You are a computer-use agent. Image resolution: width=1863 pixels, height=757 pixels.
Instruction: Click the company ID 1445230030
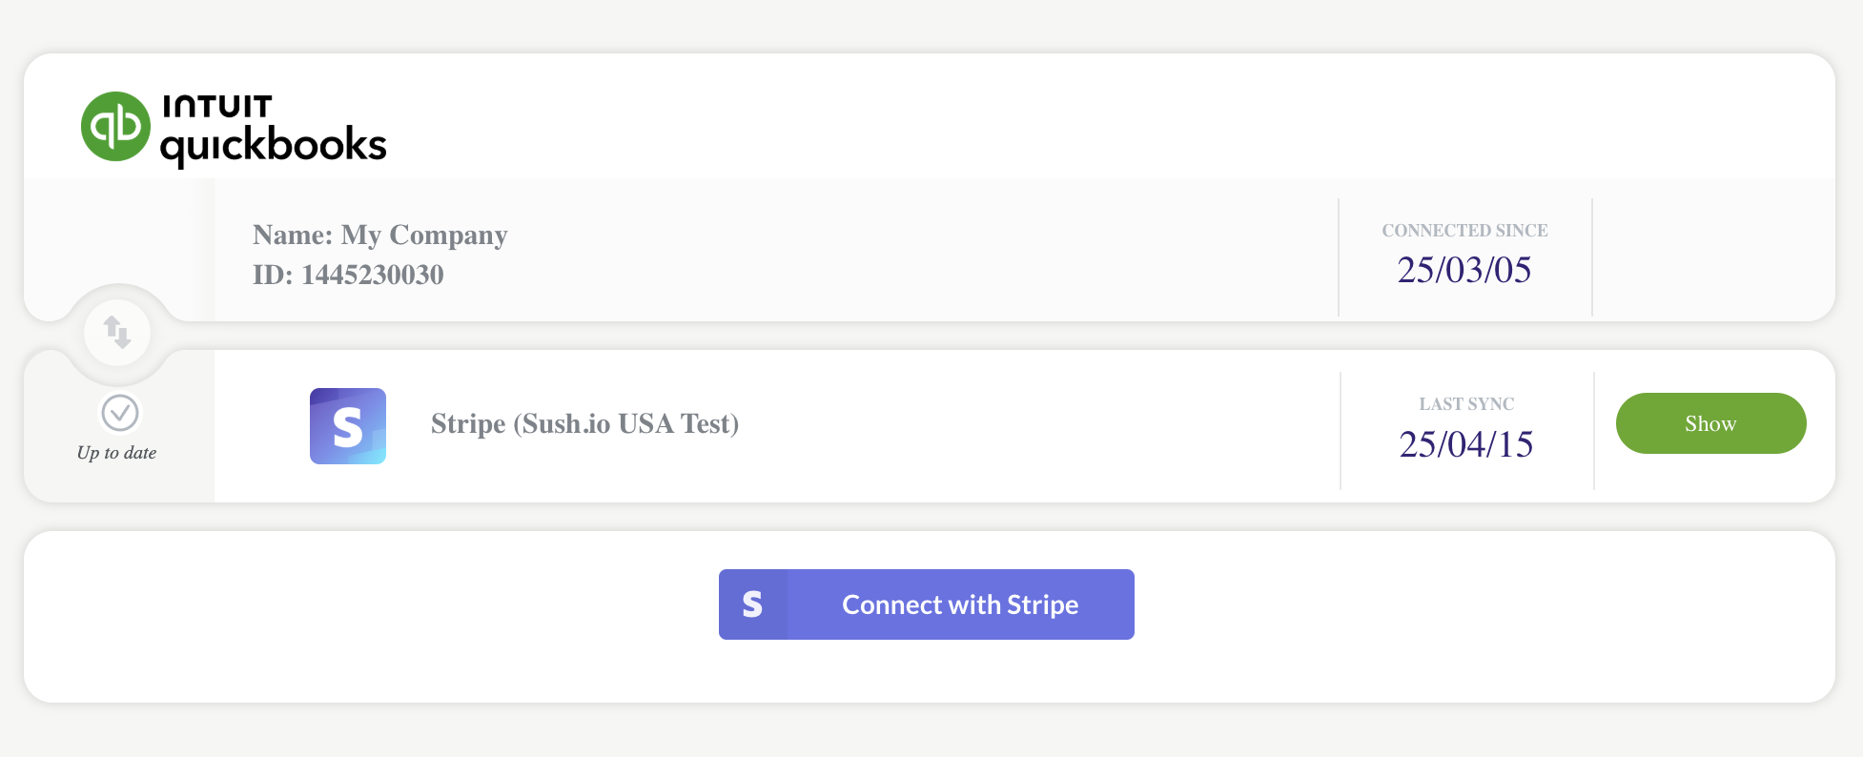348,275
